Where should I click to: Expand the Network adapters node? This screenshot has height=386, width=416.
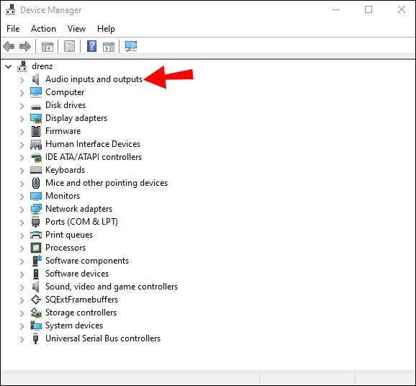click(x=22, y=210)
